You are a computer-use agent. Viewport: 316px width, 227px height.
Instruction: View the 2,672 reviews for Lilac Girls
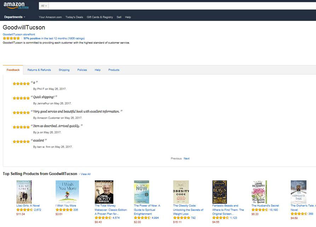(38, 210)
